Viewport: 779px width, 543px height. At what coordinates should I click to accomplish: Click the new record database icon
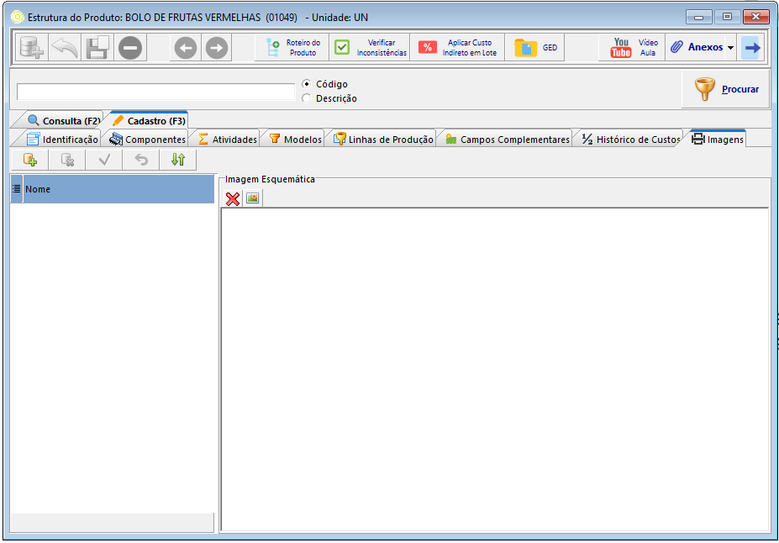pos(32,48)
